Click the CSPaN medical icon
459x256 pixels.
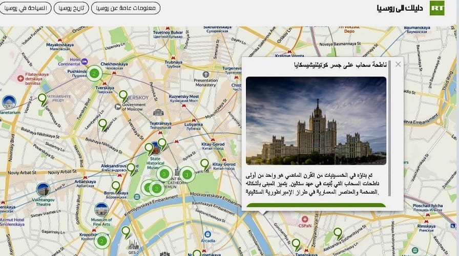(x=305, y=219)
